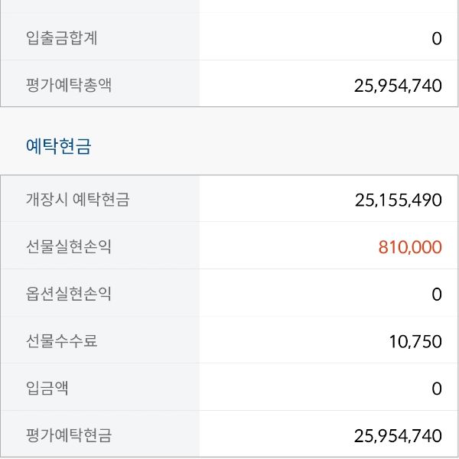Select the 선물수수료 label
The height and width of the screenshot is (459, 459).
(62, 340)
